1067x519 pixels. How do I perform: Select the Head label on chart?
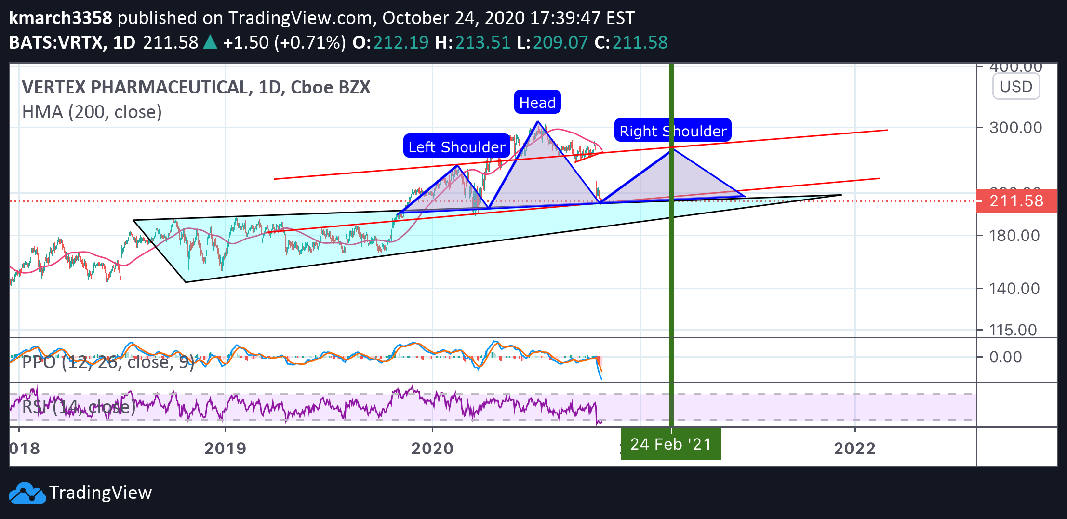(537, 102)
